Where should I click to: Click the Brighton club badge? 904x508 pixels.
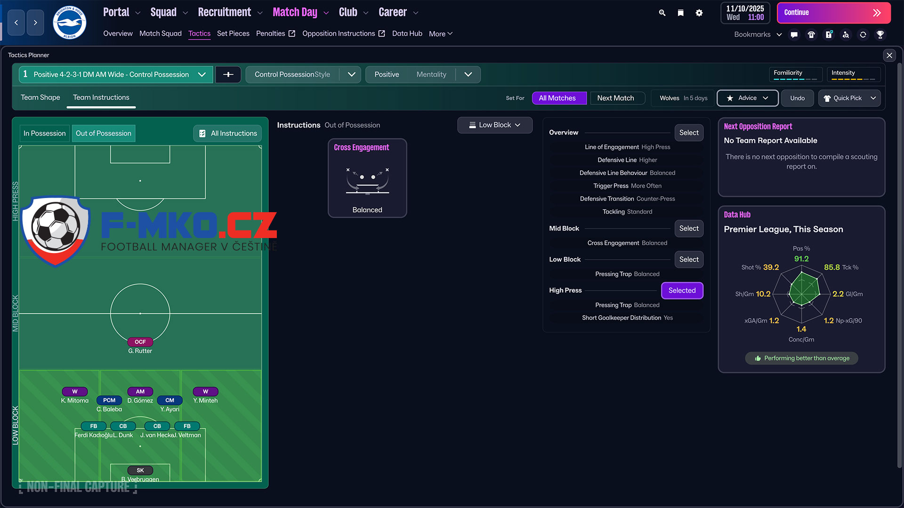(x=69, y=22)
